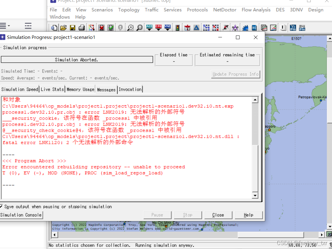Viewport: 332px width, 249px height.
Task: Select the Messages tab
Action: [106, 90]
